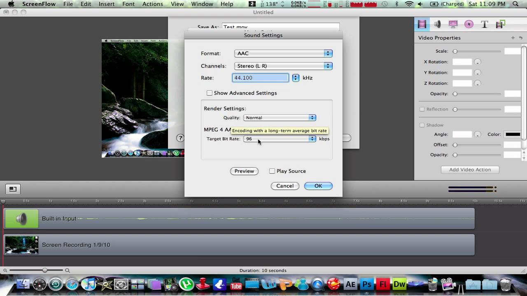Open the Screen Recording Properties monitor icon
The image size is (527, 296).
(x=453, y=24)
